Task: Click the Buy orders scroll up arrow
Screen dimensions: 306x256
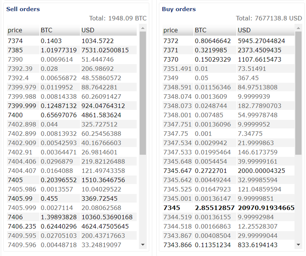Action: tap(298, 28)
